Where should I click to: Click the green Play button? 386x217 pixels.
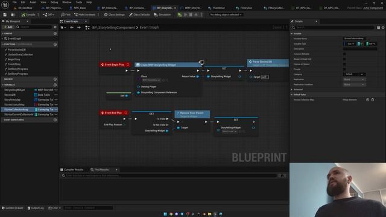pos(180,14)
